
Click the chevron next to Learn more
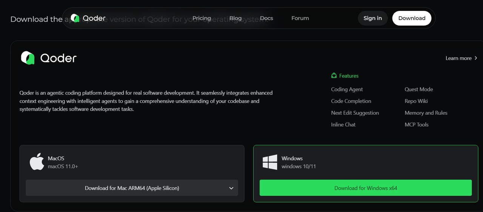[x=476, y=58]
